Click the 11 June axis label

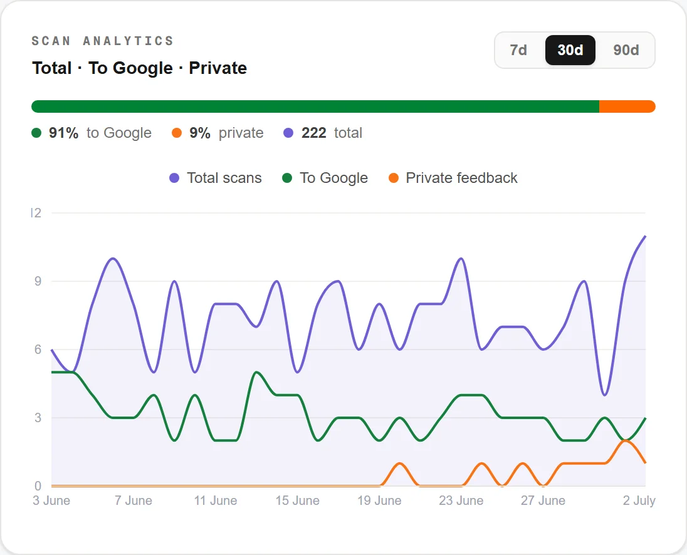click(x=216, y=501)
